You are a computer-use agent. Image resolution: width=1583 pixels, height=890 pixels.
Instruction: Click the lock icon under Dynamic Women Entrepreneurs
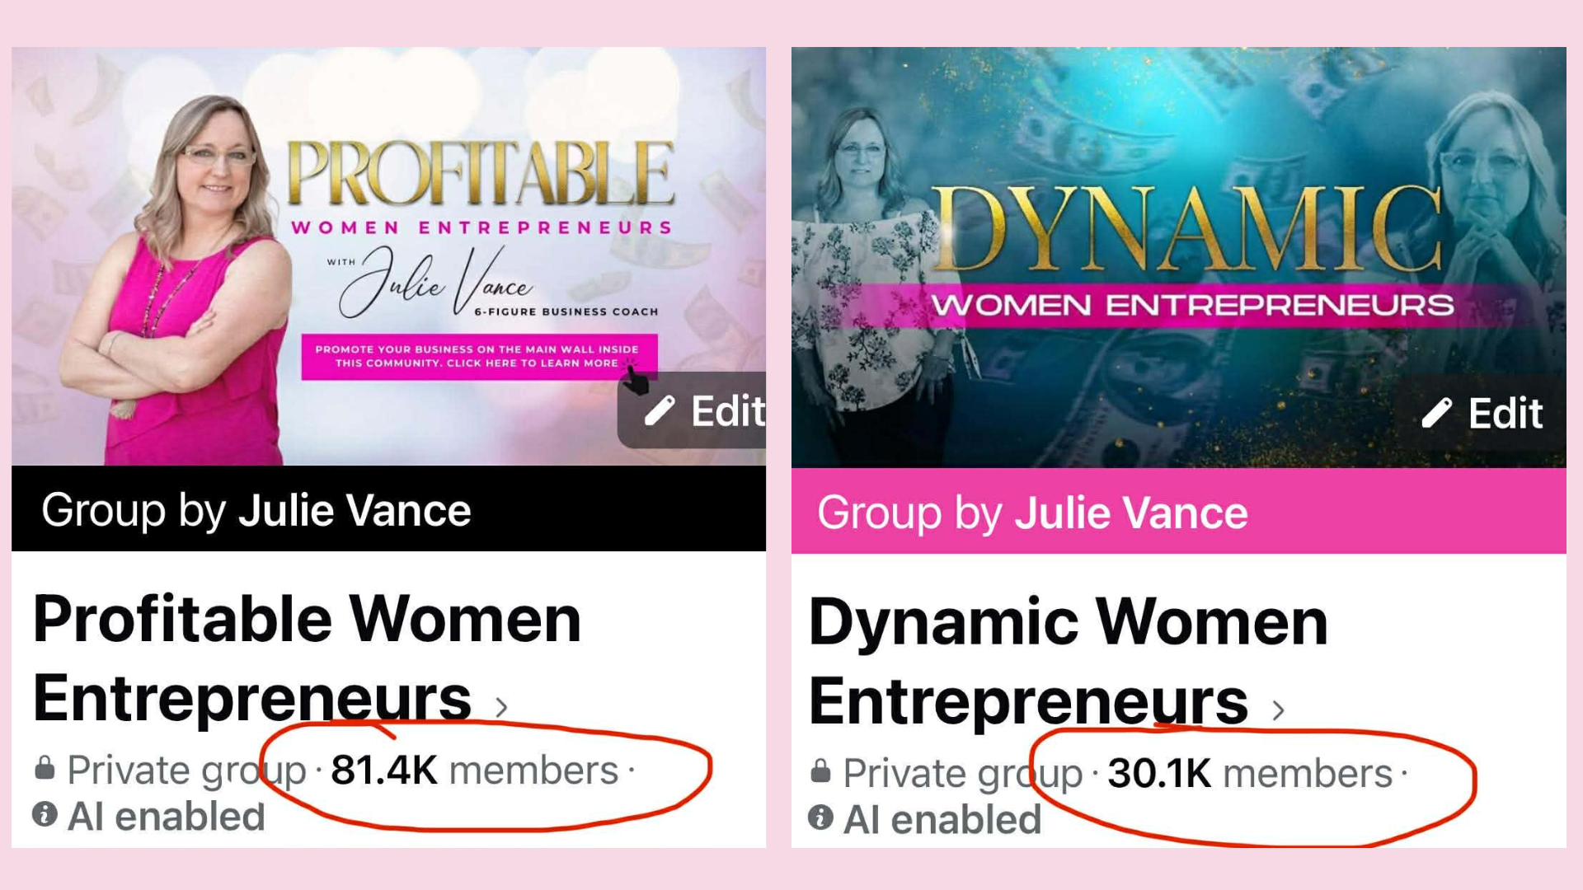click(820, 771)
